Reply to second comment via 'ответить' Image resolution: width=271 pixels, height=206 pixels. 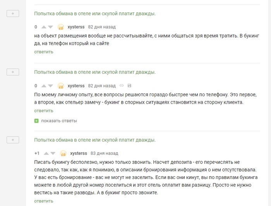click(x=43, y=111)
